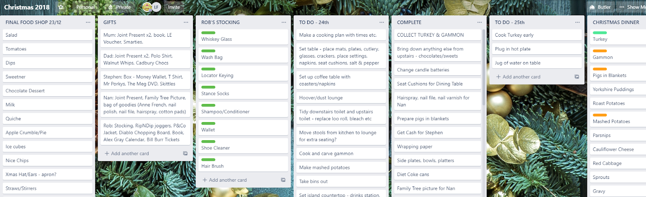The image size is (646, 197).
Task: Open FINAL FOOD SHOP list ellipsis menu
Action: [88, 22]
